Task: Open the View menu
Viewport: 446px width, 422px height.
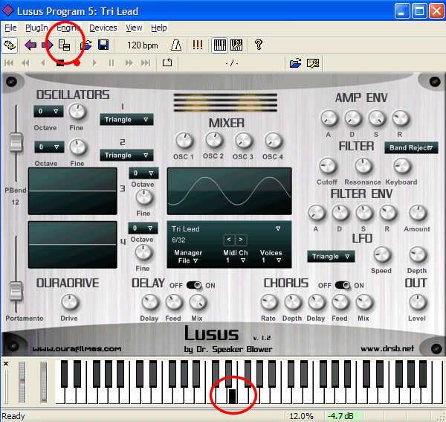Action: (x=134, y=28)
